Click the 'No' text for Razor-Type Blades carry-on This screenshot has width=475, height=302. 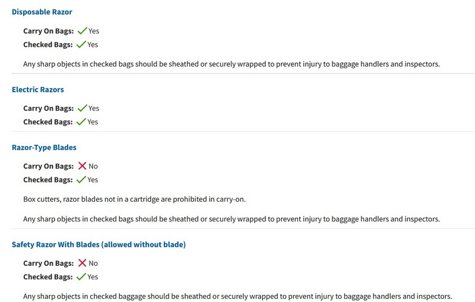pos(93,166)
